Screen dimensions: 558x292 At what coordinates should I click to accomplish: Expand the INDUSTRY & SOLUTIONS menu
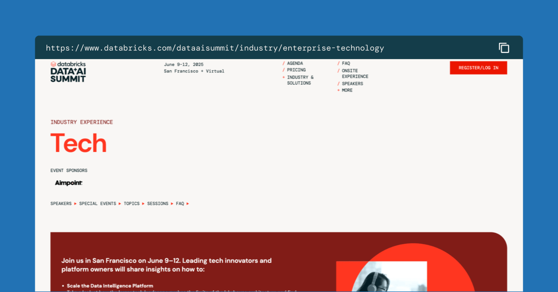pyautogui.click(x=300, y=80)
